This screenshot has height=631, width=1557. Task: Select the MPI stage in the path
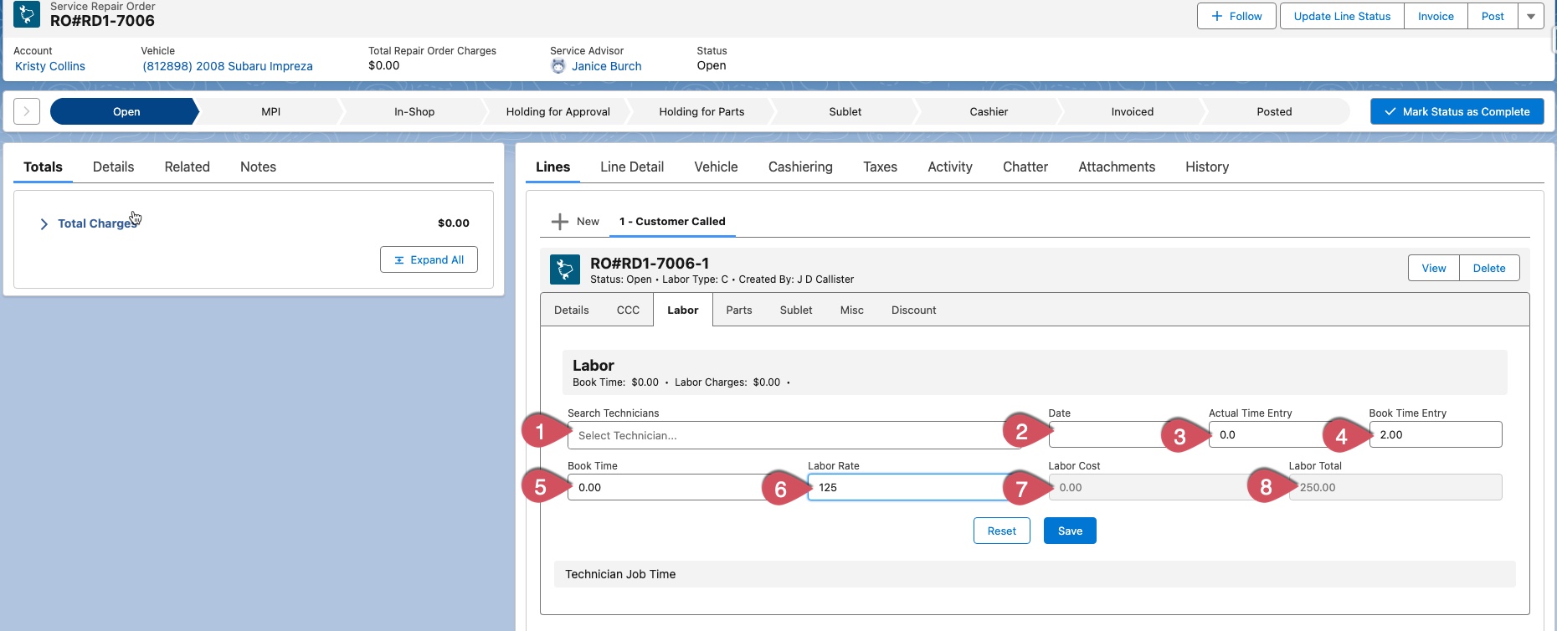tap(270, 111)
